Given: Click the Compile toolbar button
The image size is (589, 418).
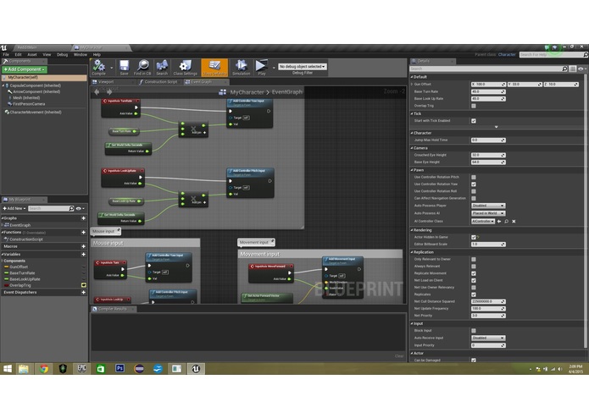Looking at the screenshot, I should (99, 68).
